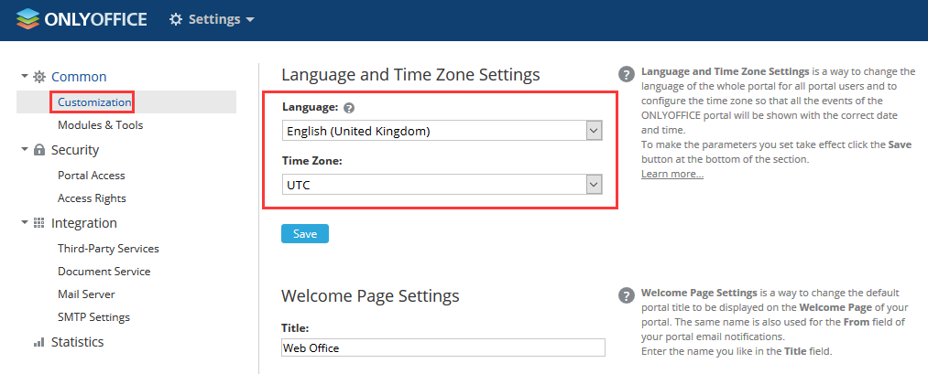Click the blue Save button
The image size is (928, 374).
(305, 233)
